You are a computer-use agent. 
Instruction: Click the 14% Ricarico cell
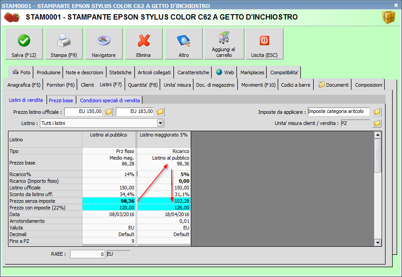click(109, 174)
